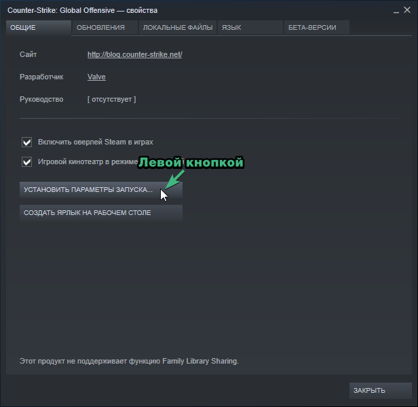Open the blog.counter-strike.net website link
Viewport: 418px width, 407px height.
(134, 55)
